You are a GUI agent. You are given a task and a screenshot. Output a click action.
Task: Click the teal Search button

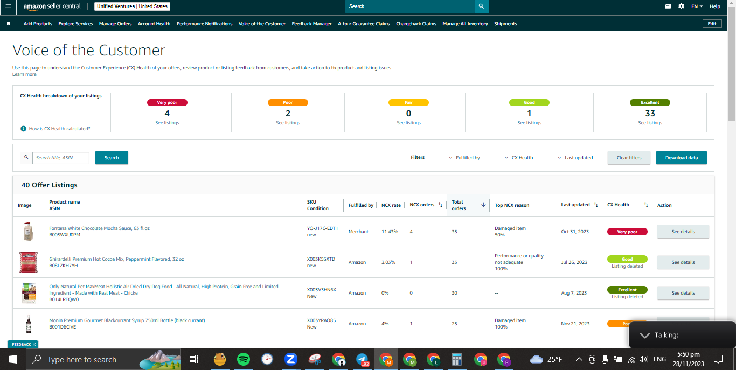[x=112, y=158]
